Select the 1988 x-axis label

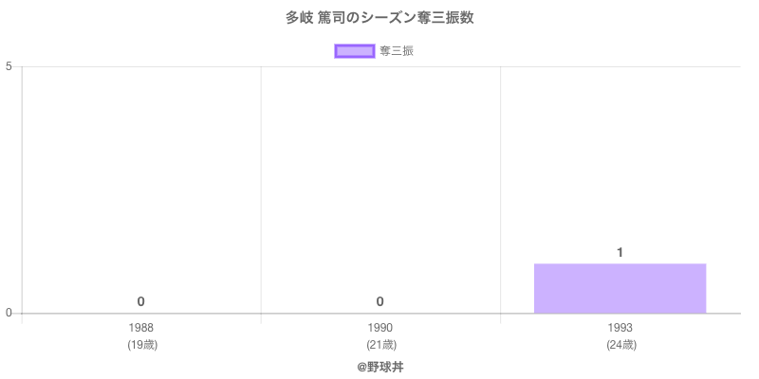point(140,328)
